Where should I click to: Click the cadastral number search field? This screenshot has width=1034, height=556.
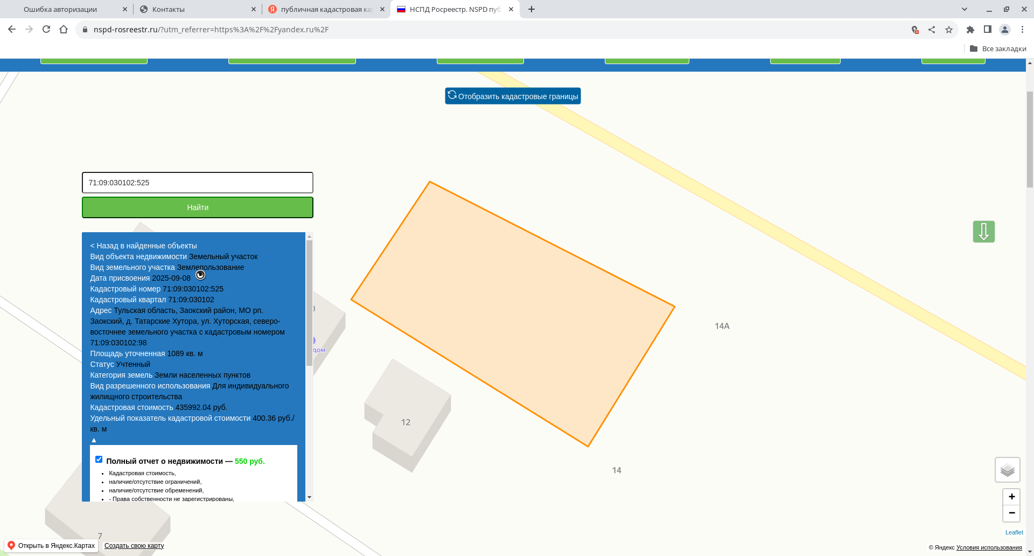(x=197, y=183)
